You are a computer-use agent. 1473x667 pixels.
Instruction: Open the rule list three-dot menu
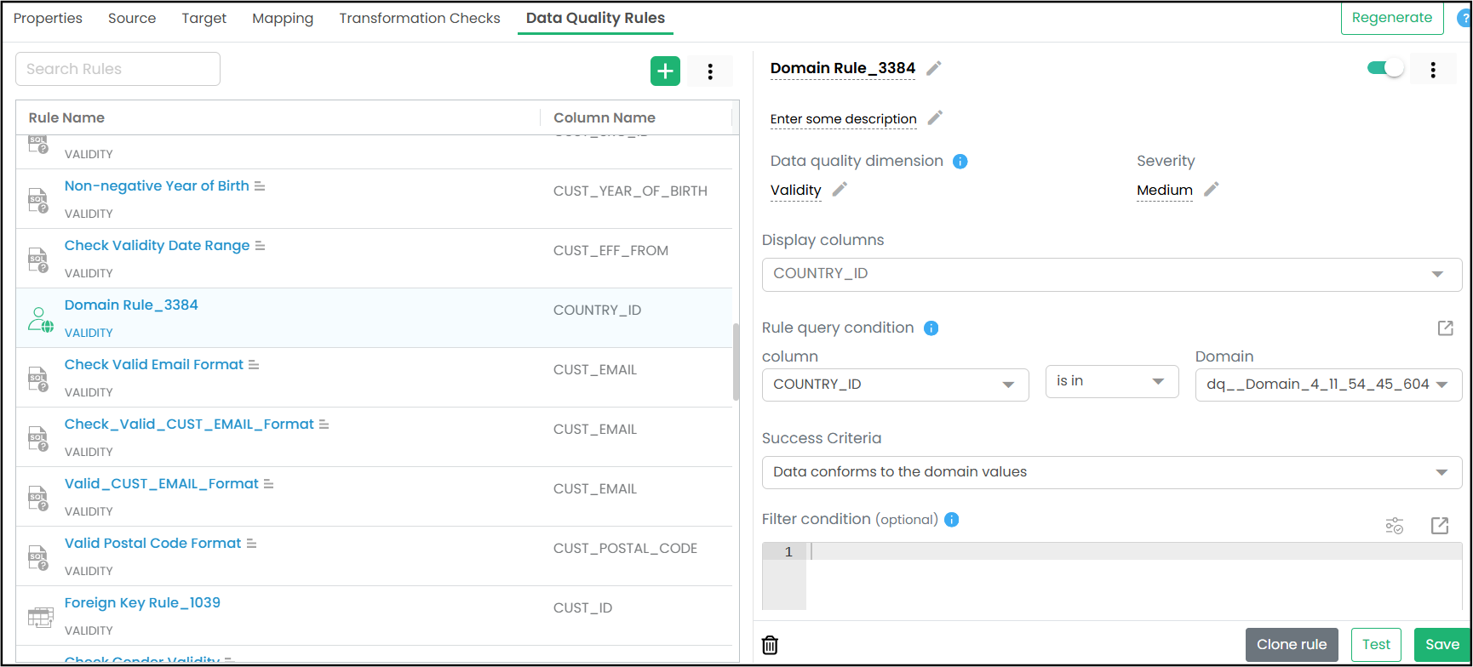[x=710, y=71]
